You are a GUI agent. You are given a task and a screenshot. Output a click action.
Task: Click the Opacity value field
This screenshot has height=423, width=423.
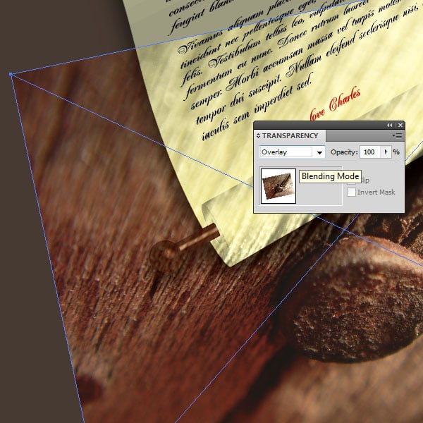pos(371,152)
